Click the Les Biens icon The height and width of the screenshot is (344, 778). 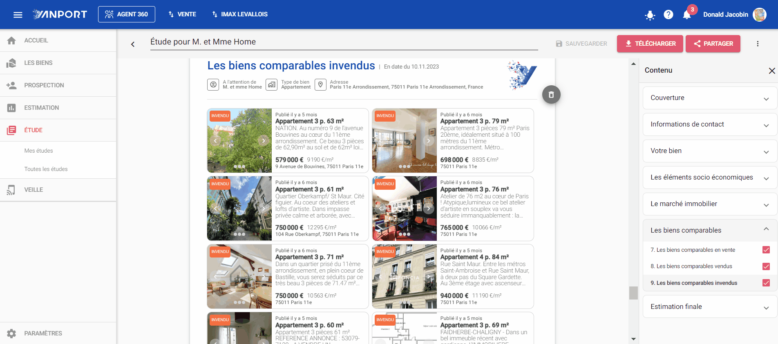tap(11, 63)
